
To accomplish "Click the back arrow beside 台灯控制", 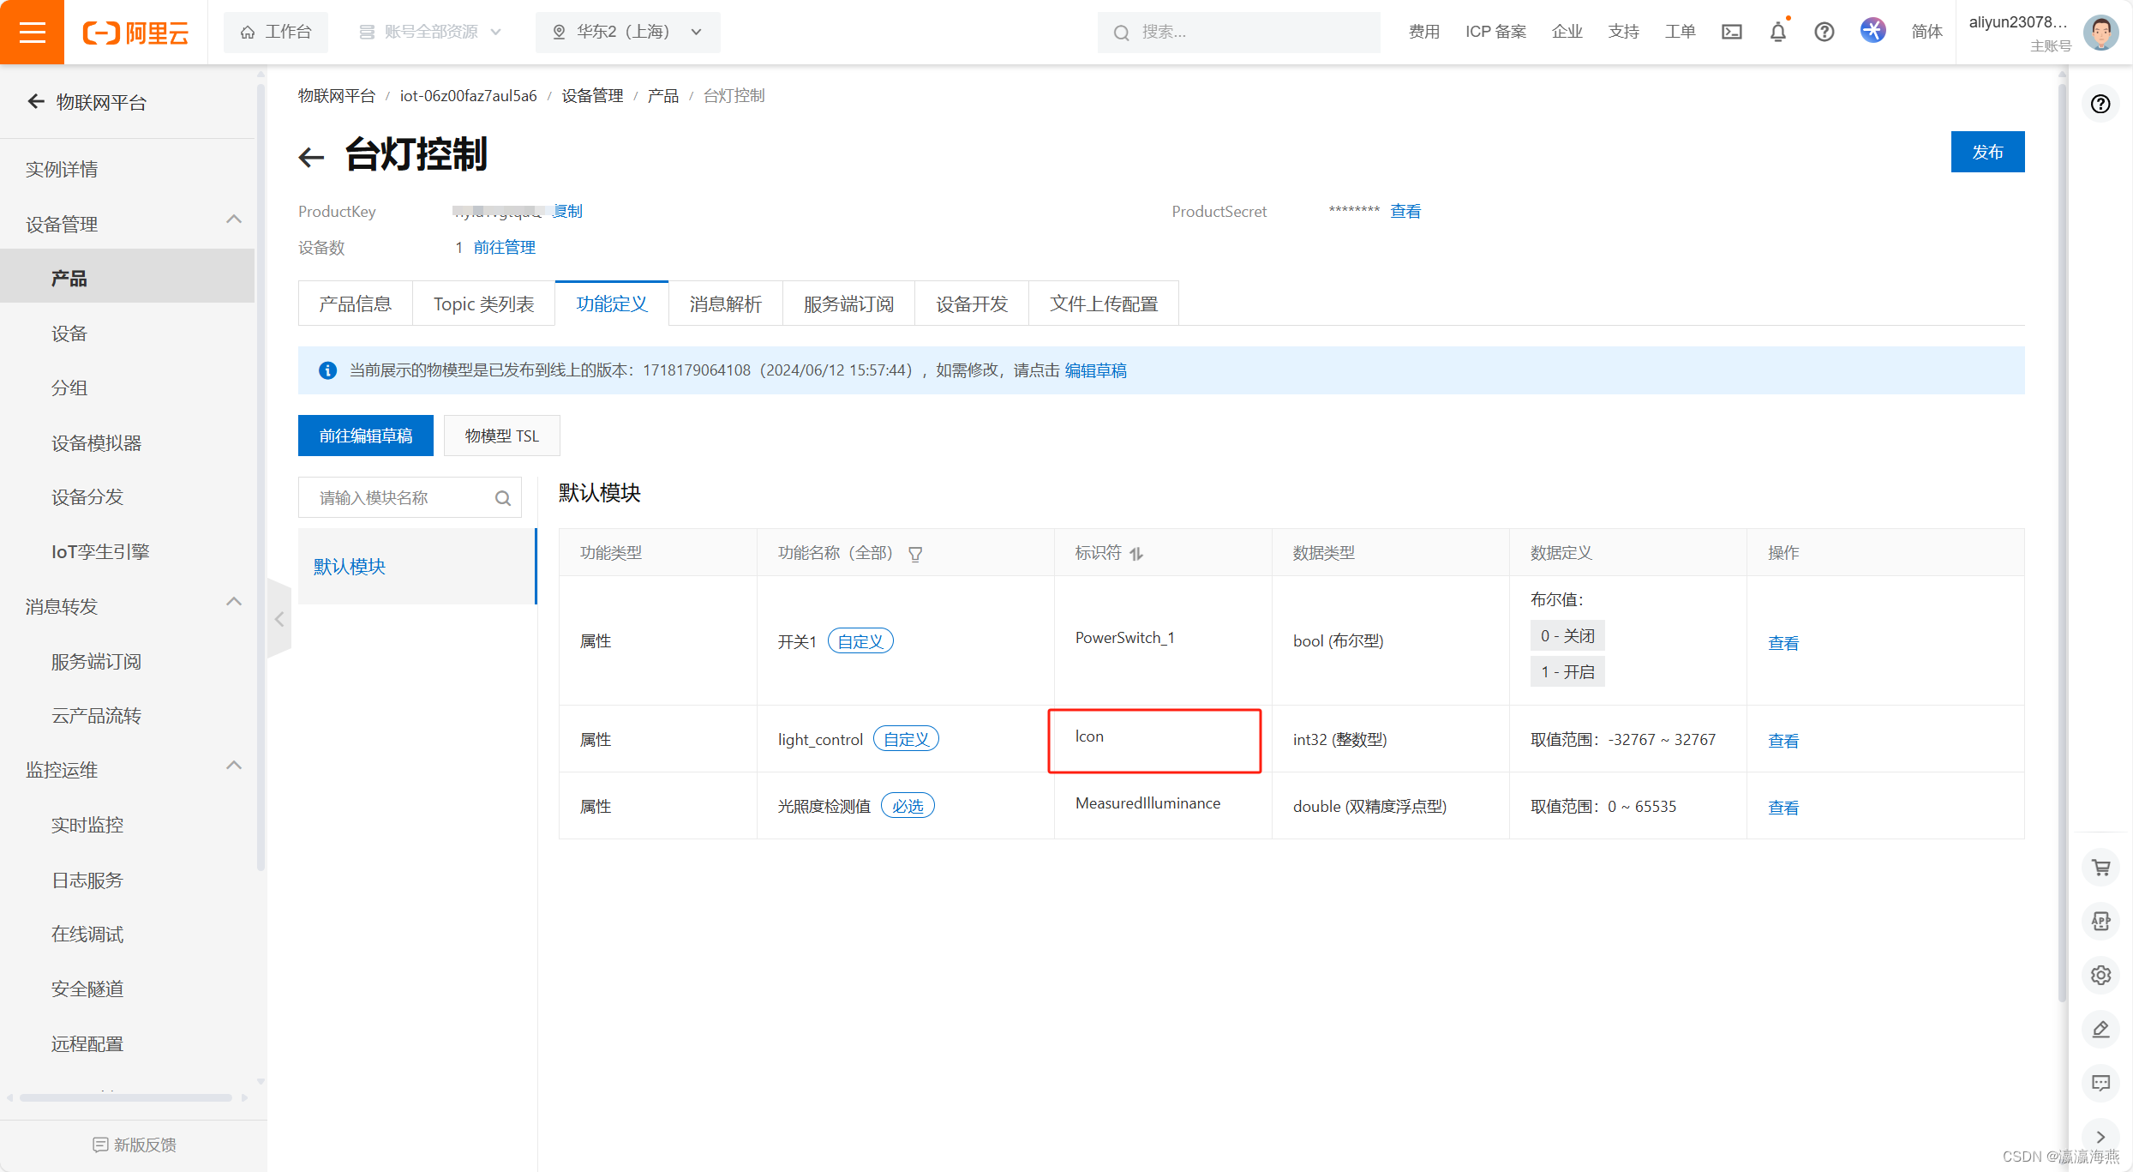I will coord(311,156).
